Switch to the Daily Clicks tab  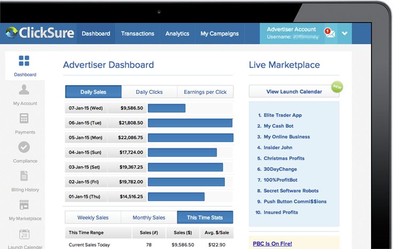tap(149, 92)
